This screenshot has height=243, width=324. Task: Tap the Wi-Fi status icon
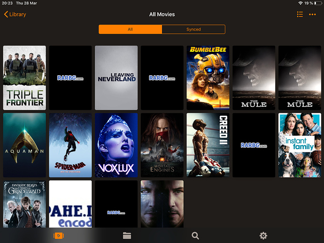pos(301,3)
